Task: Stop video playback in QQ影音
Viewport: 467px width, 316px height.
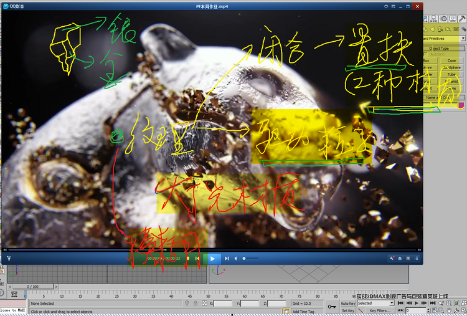Action: 188,259
